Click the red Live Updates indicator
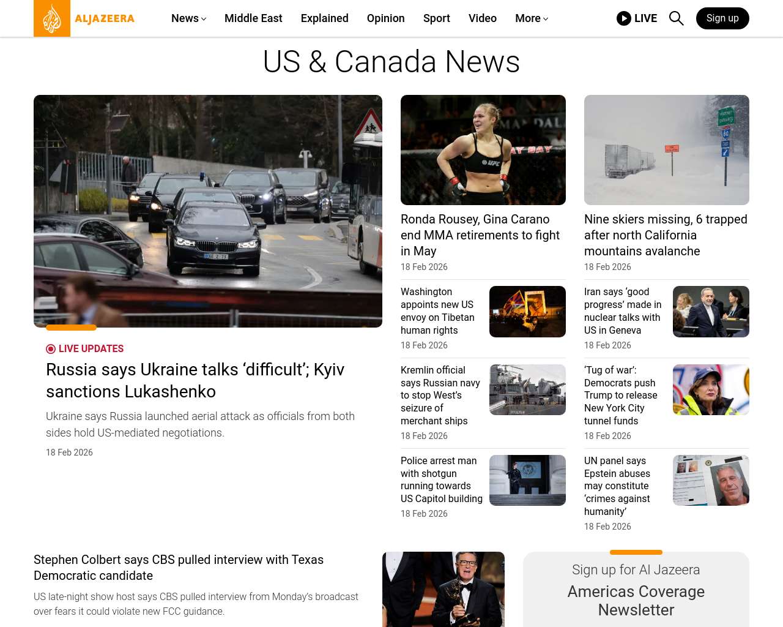The image size is (783, 627). coord(51,349)
